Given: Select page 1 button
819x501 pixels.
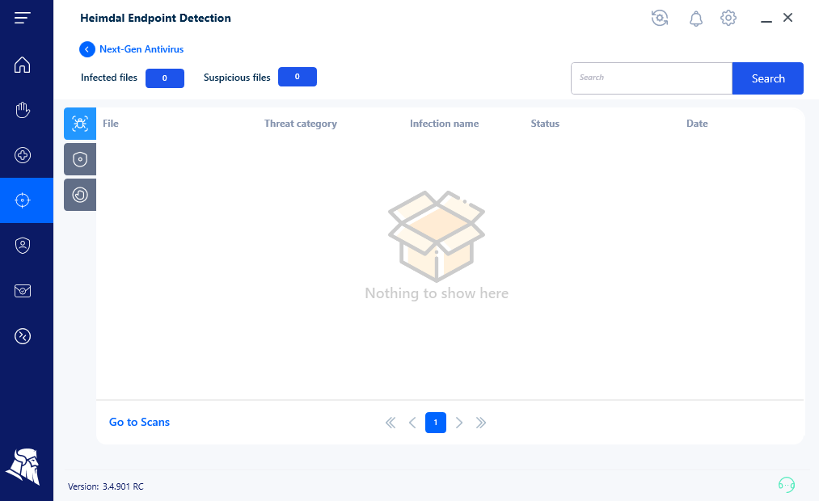Looking at the screenshot, I should point(436,423).
